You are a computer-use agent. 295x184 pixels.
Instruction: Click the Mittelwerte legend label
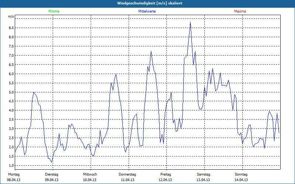tap(147, 11)
